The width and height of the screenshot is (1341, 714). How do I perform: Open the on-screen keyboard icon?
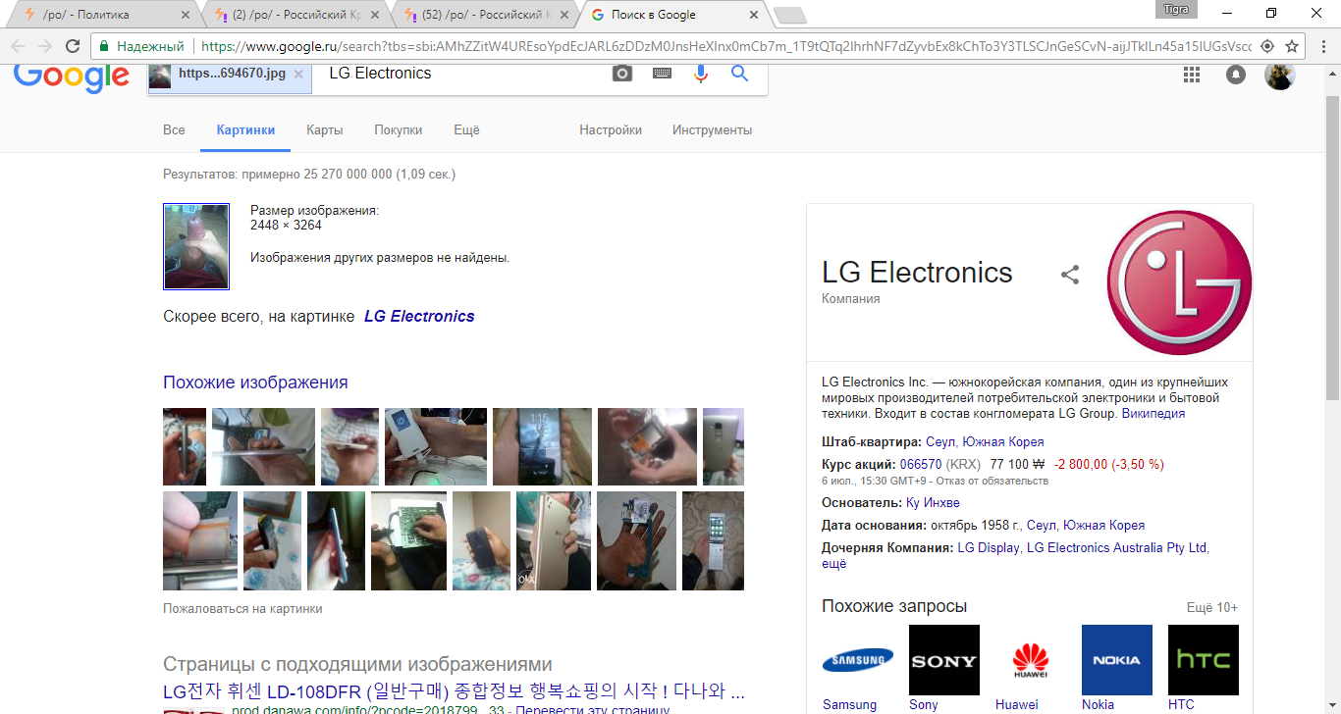(x=663, y=74)
